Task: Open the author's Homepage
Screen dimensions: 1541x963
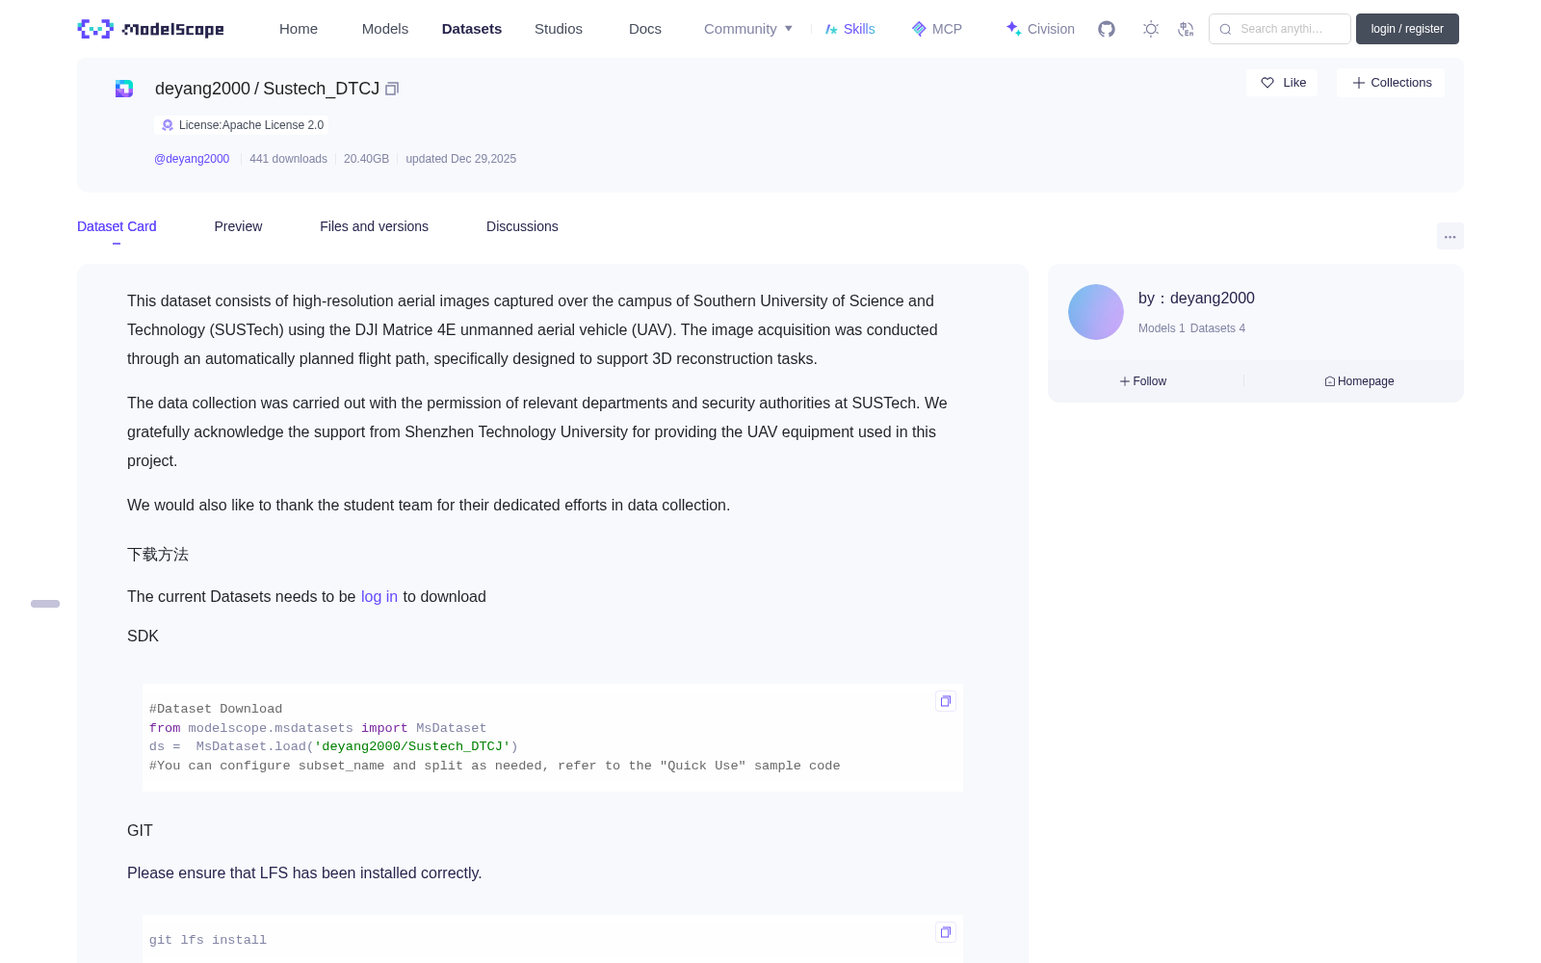Action: (1359, 381)
